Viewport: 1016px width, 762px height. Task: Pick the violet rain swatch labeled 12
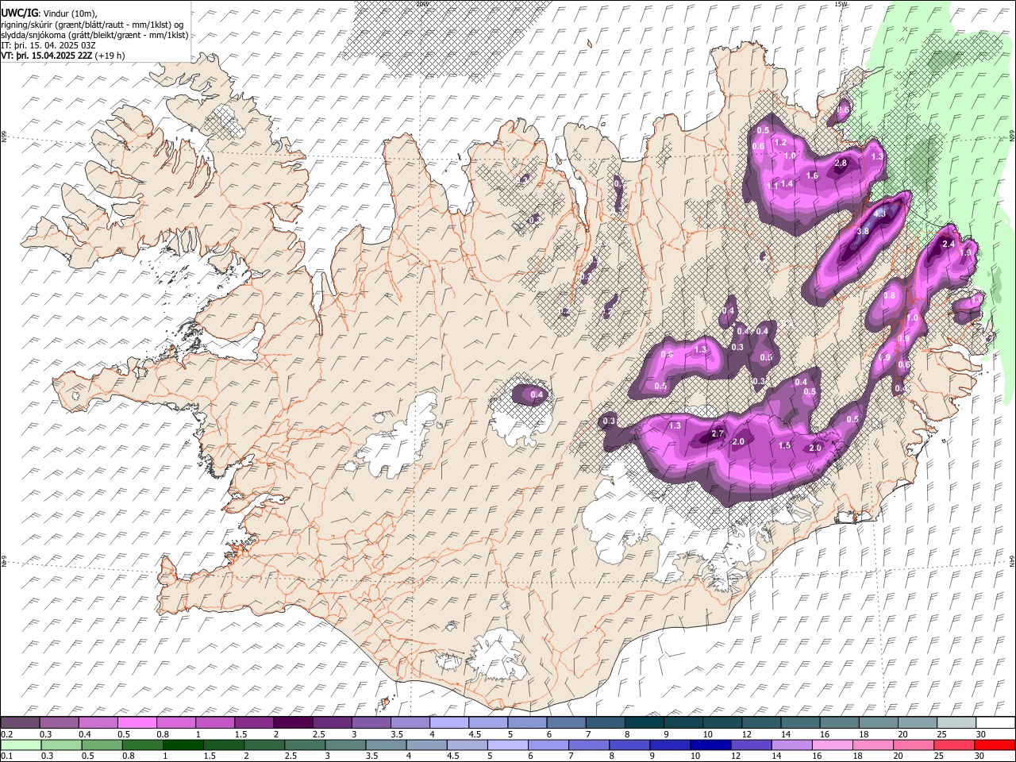pos(749,745)
